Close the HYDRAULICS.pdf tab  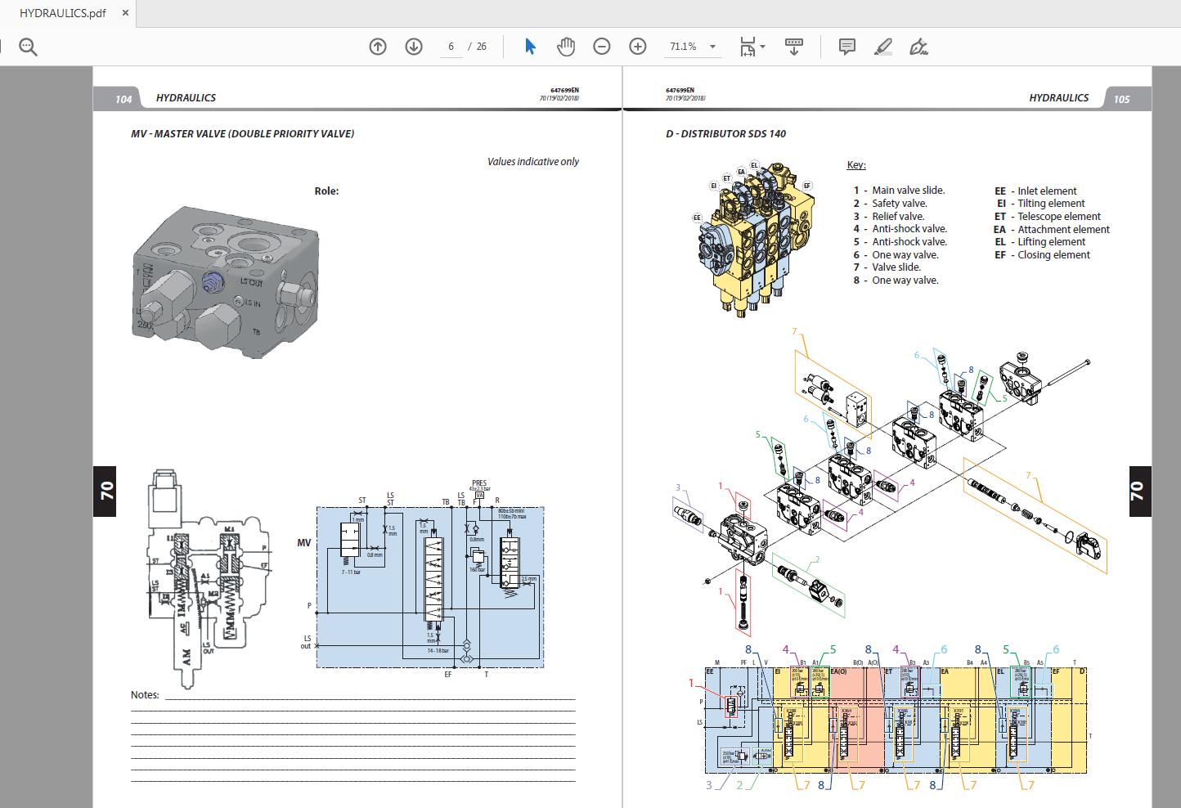[x=123, y=13]
